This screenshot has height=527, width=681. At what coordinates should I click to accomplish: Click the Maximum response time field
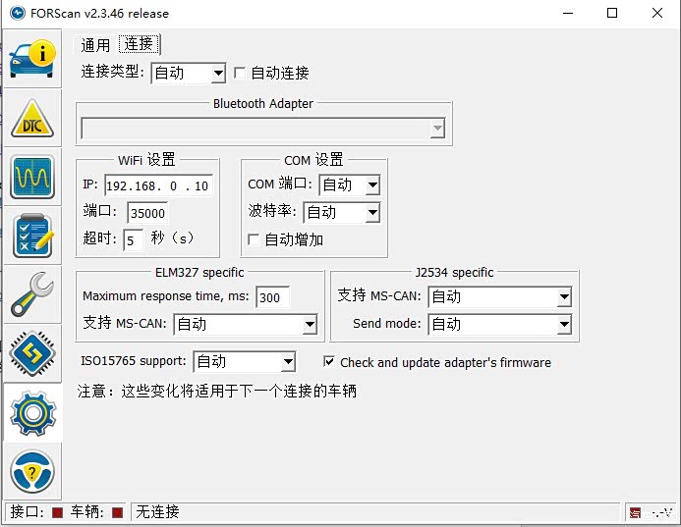click(x=272, y=297)
